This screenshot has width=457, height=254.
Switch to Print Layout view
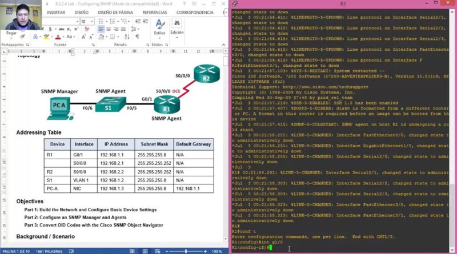coord(145,251)
